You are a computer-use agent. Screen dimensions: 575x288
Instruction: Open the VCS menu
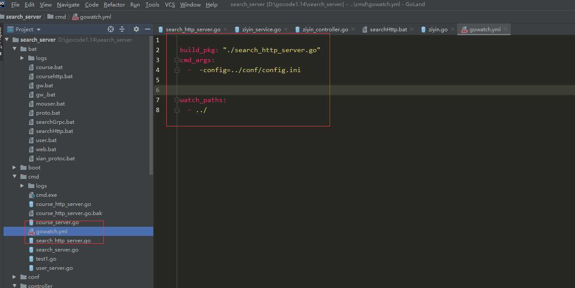point(170,4)
